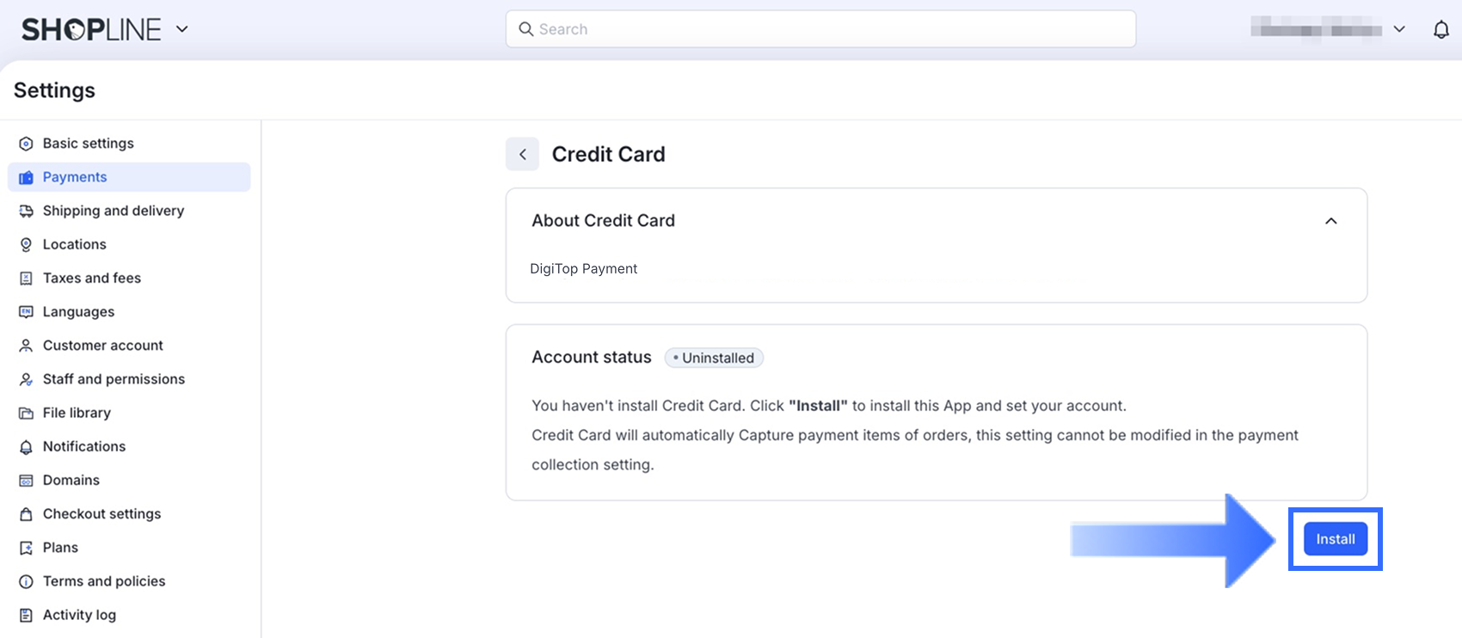Collapse the About Credit Card section
The width and height of the screenshot is (1462, 638).
[1330, 221]
